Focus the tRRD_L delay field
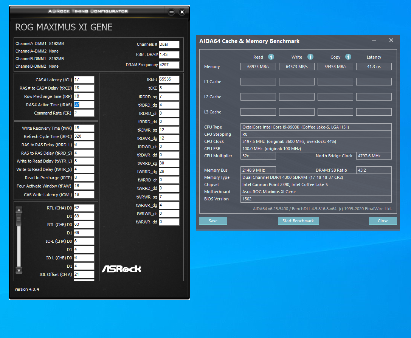The image size is (411, 338). [84, 145]
